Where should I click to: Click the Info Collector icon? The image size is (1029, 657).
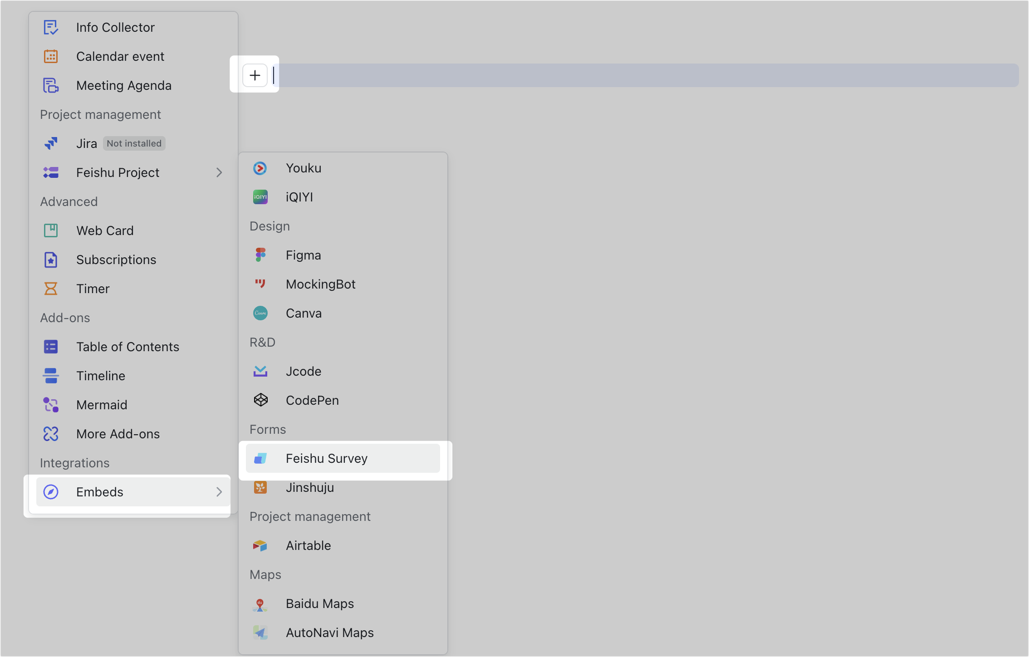point(51,27)
